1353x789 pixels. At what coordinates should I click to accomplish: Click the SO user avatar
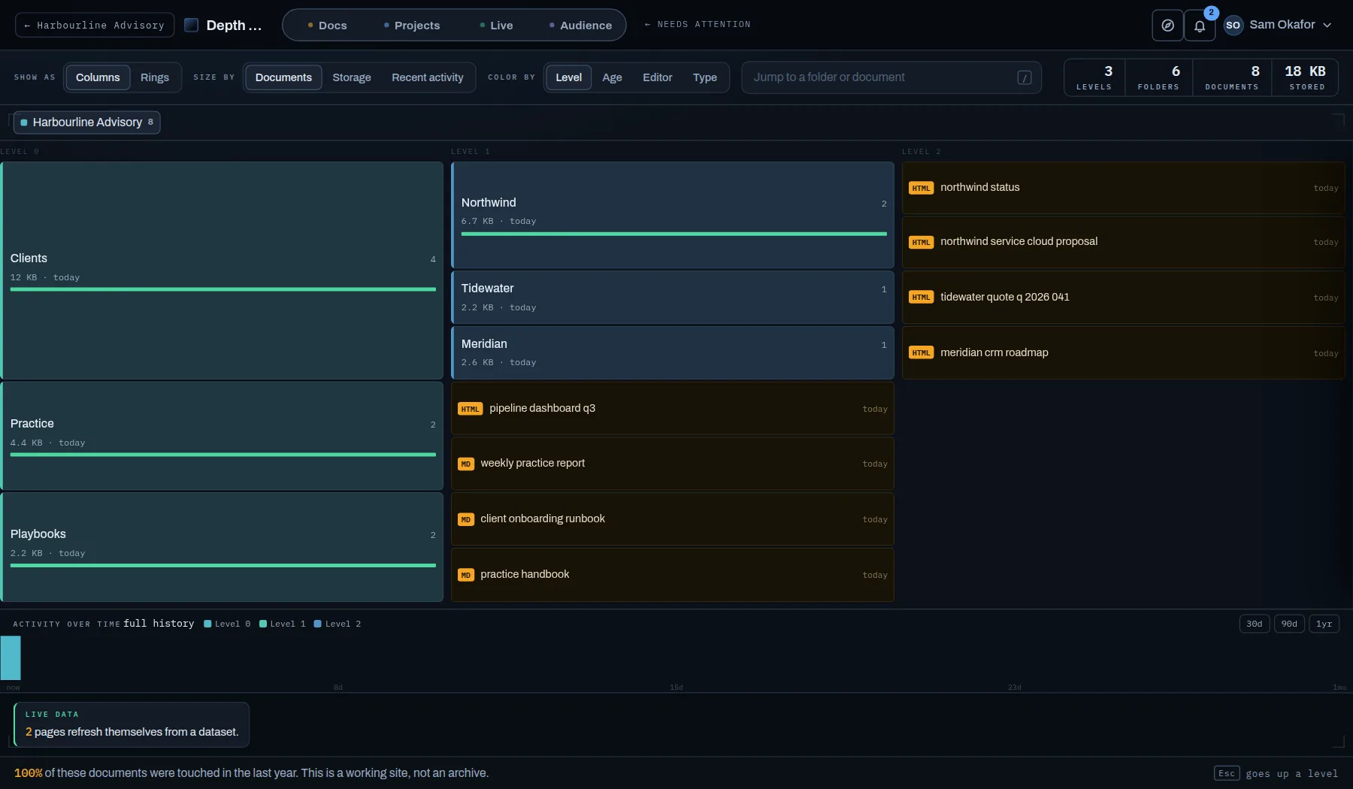(1233, 25)
